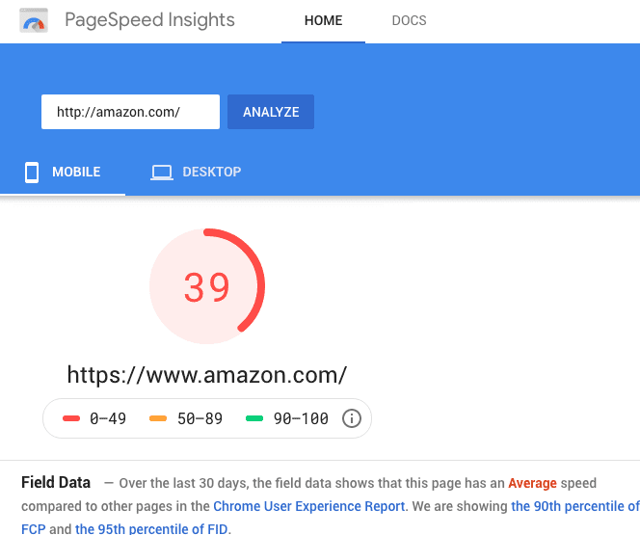
Task: Open the score legend info icon
Action: (x=352, y=418)
